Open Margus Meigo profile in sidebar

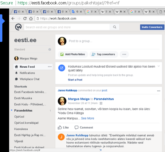pyautogui.click(x=26, y=58)
